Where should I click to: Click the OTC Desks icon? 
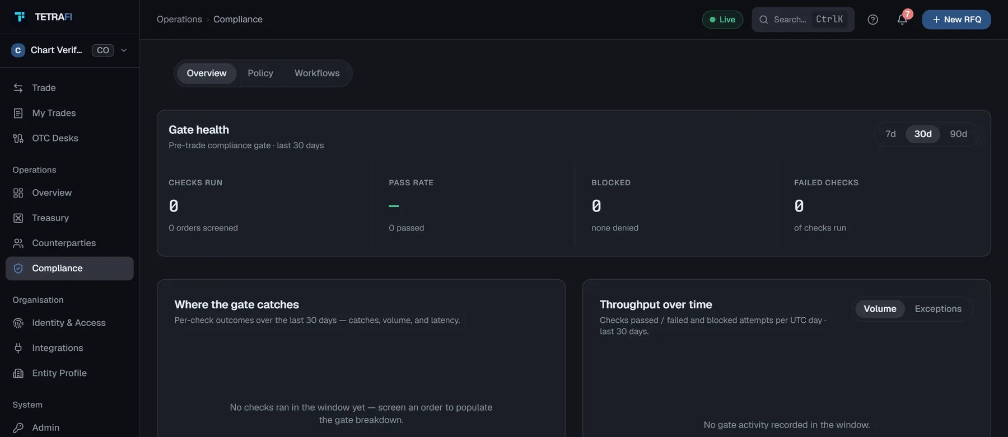pyautogui.click(x=18, y=138)
